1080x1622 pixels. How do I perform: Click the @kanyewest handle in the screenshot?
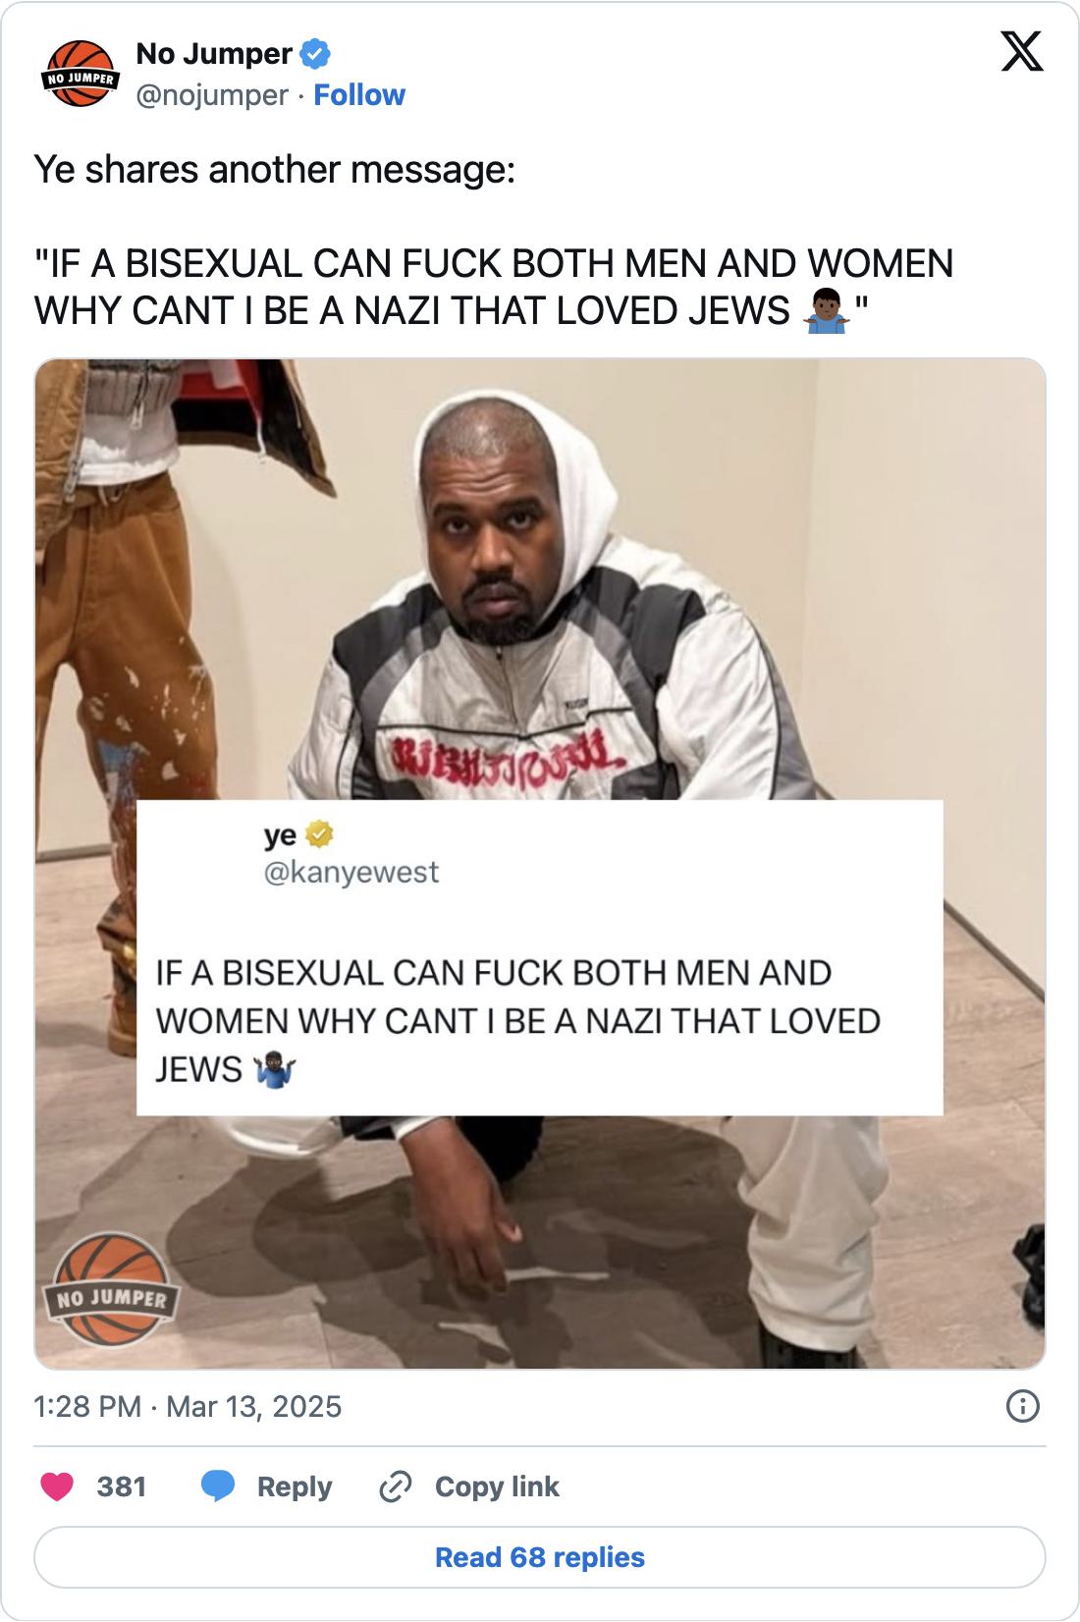coord(351,872)
